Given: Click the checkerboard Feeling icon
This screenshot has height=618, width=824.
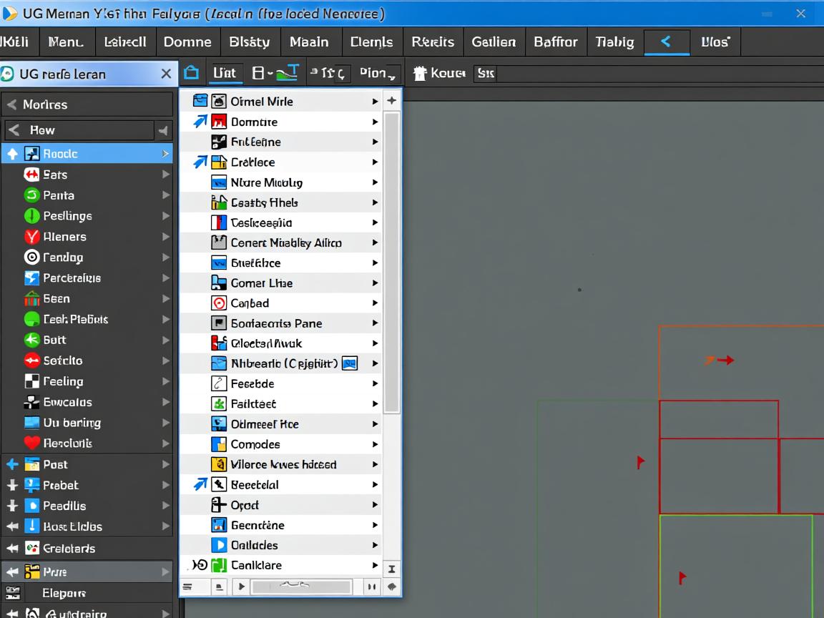Looking at the screenshot, I should (32, 381).
